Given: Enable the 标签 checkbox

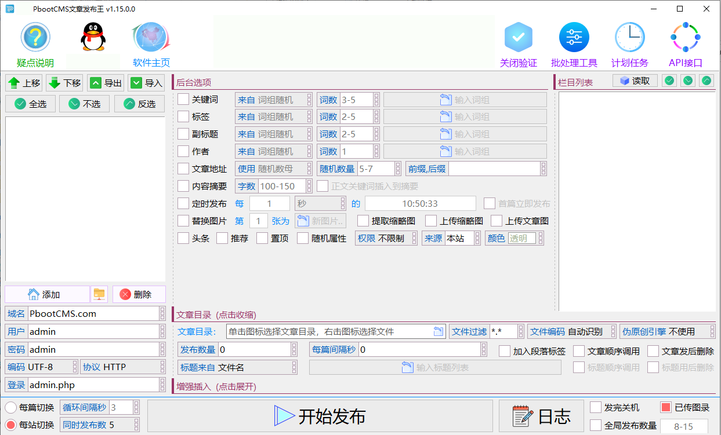Looking at the screenshot, I should click(183, 116).
